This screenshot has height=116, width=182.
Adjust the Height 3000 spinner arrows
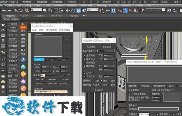click(69, 67)
